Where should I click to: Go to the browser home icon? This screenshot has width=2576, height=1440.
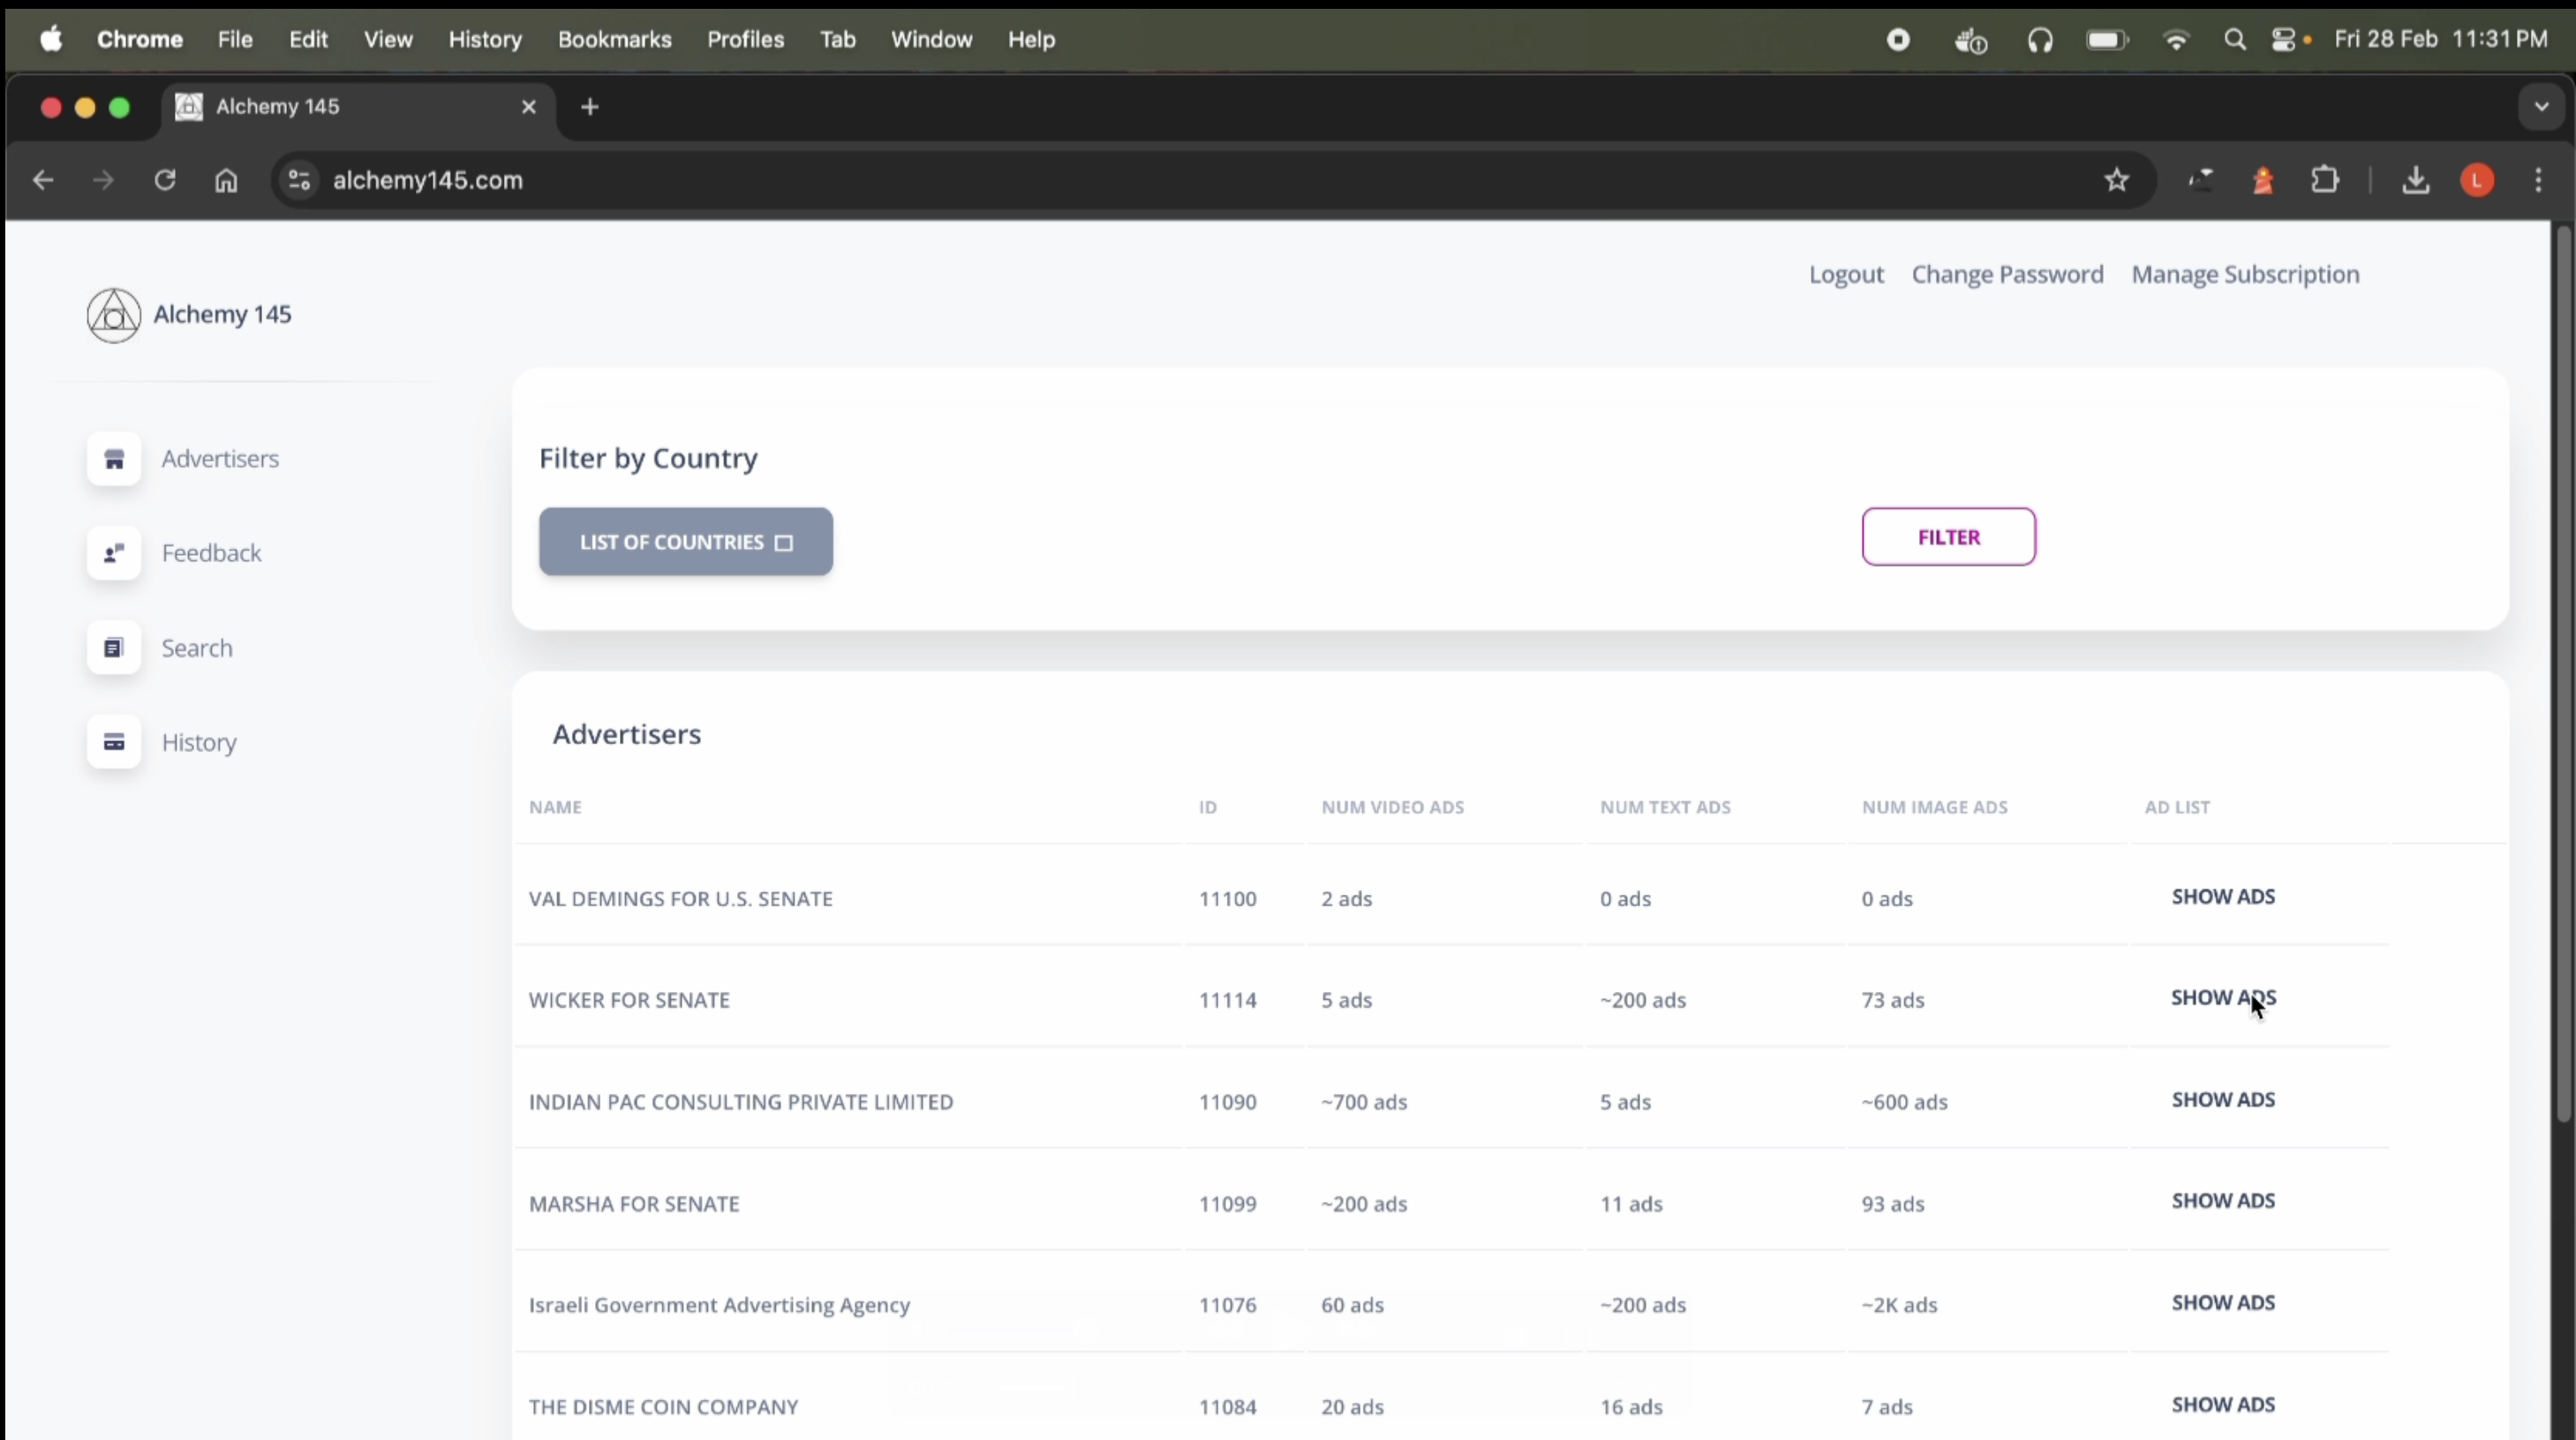pos(226,180)
